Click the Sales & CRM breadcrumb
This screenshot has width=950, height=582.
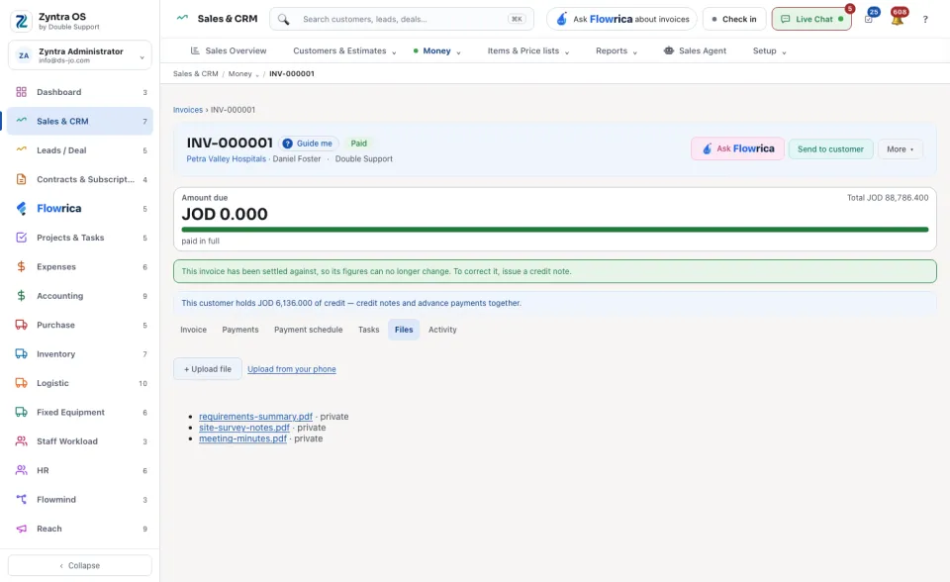pyautogui.click(x=195, y=74)
